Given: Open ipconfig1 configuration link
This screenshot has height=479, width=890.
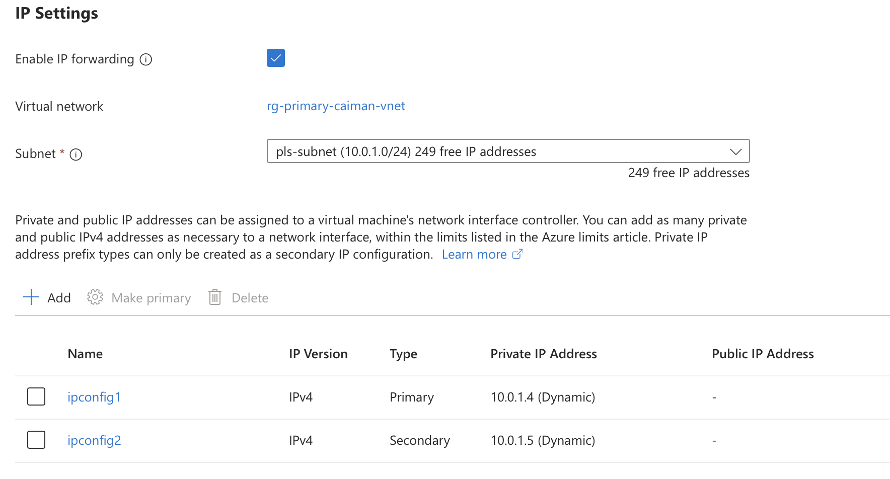Looking at the screenshot, I should point(94,397).
